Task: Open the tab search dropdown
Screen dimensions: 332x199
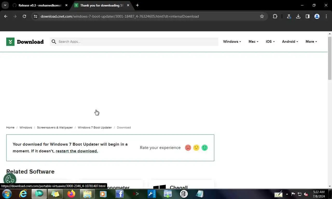Action: (x=5, y=5)
